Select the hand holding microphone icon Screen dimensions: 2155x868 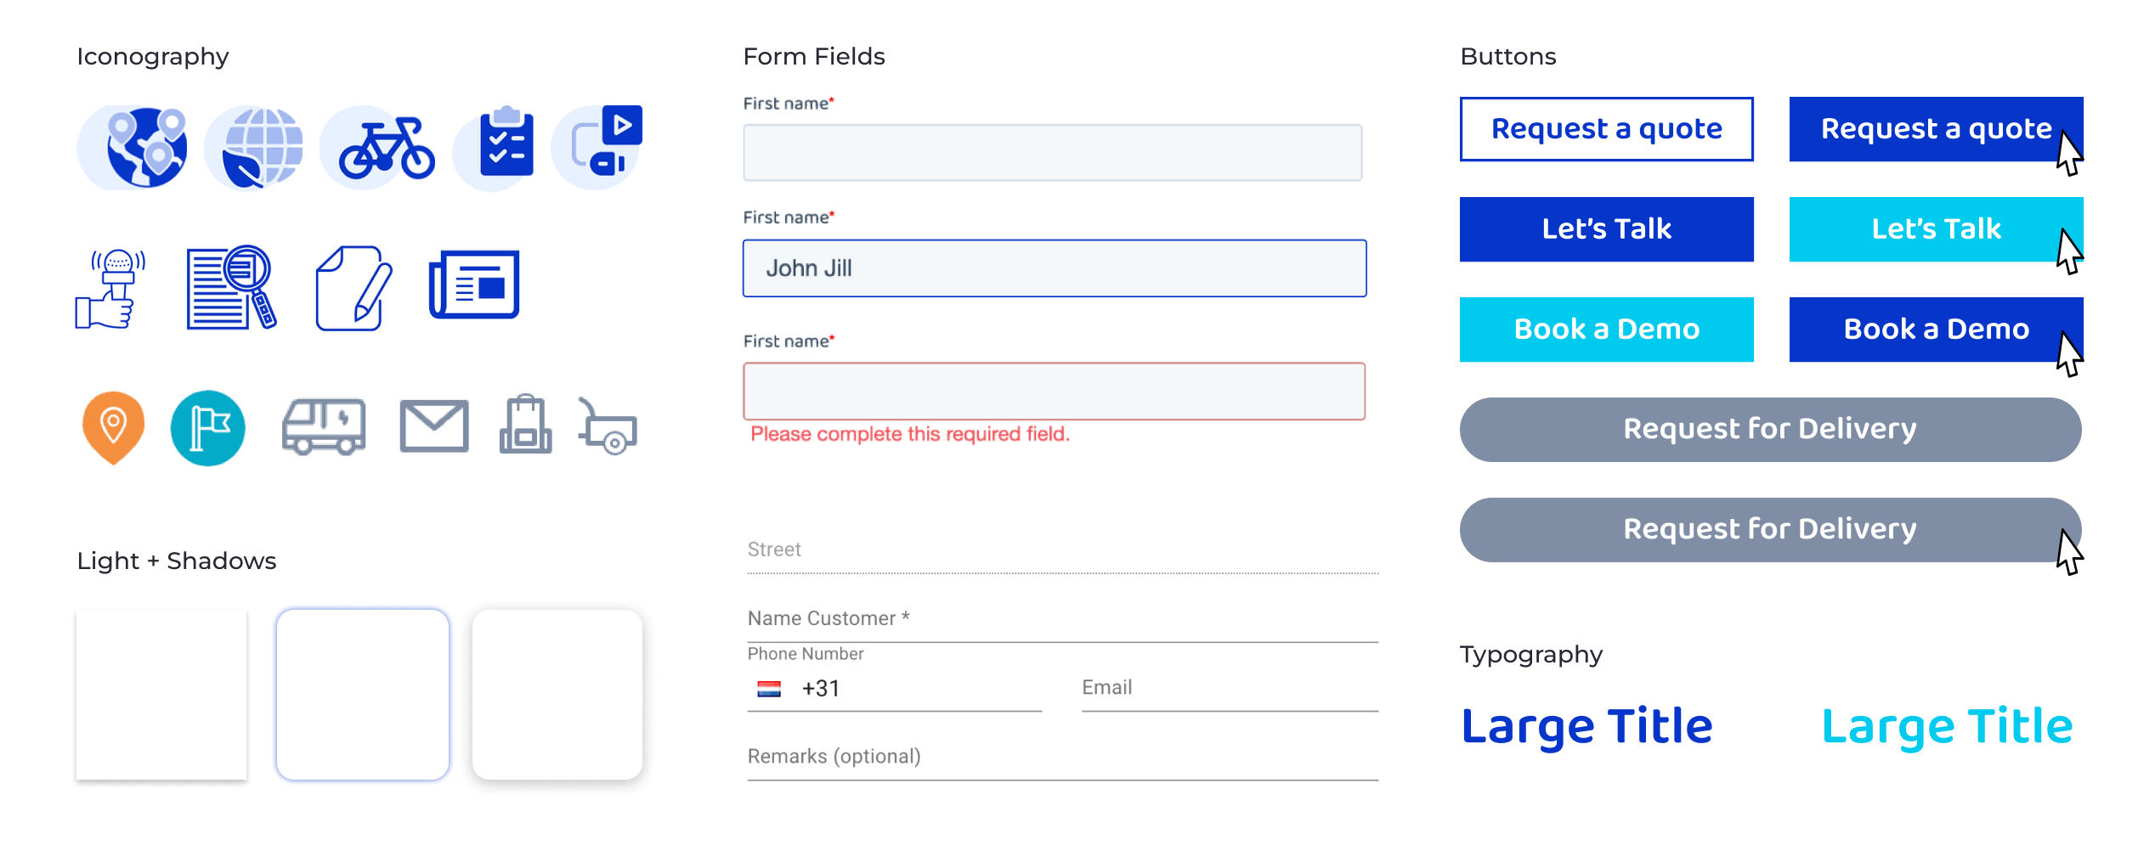[110, 289]
